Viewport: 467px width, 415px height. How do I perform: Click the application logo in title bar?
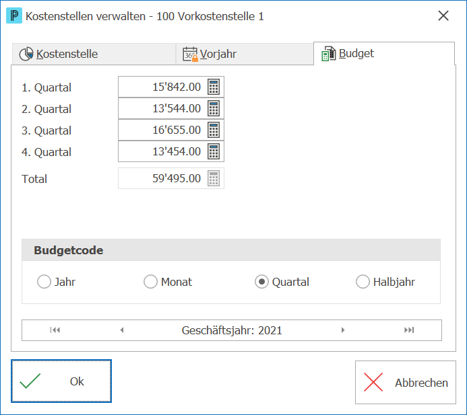pos(14,15)
